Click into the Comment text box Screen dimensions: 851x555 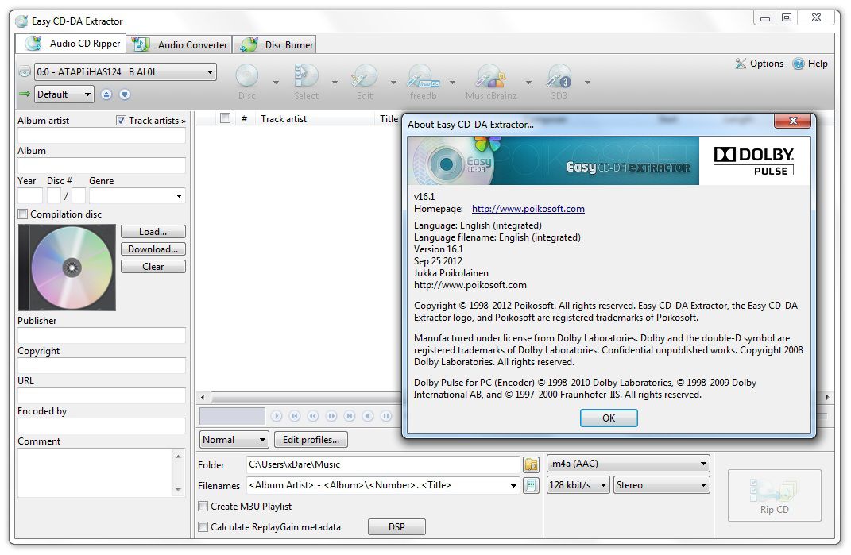tap(95, 472)
